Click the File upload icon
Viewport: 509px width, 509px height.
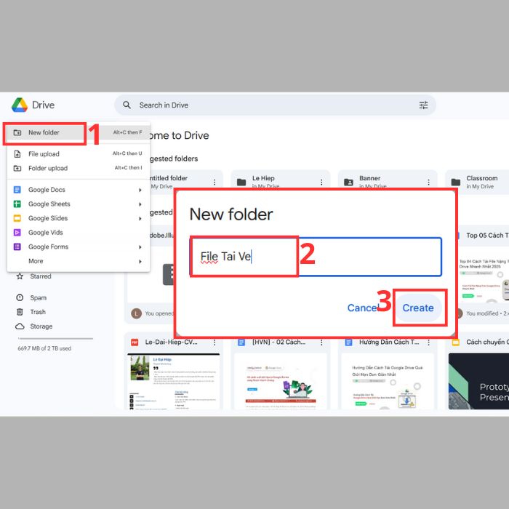[17, 154]
